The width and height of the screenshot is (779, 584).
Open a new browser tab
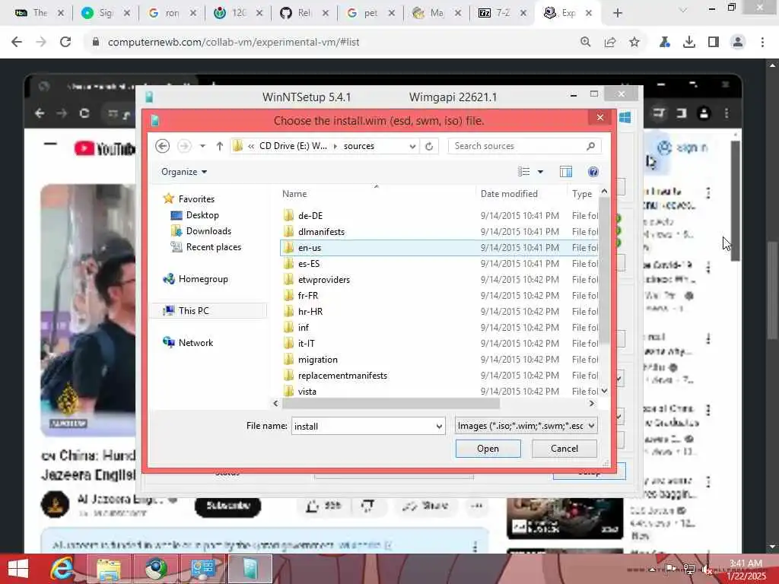pos(618,13)
